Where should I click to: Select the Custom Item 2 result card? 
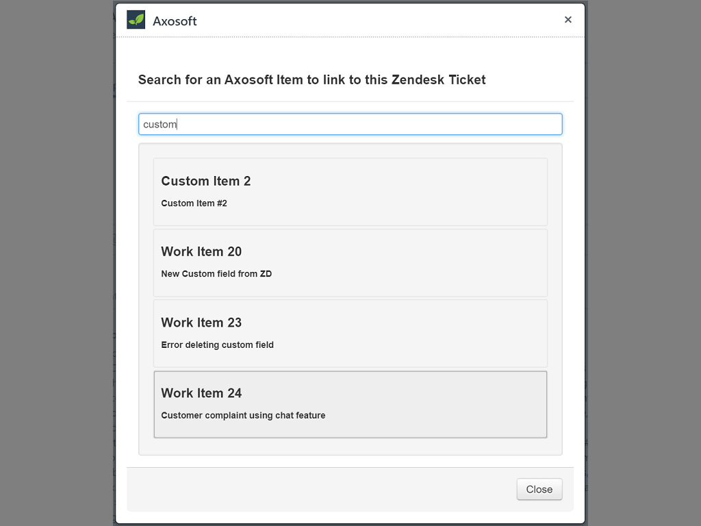350,192
